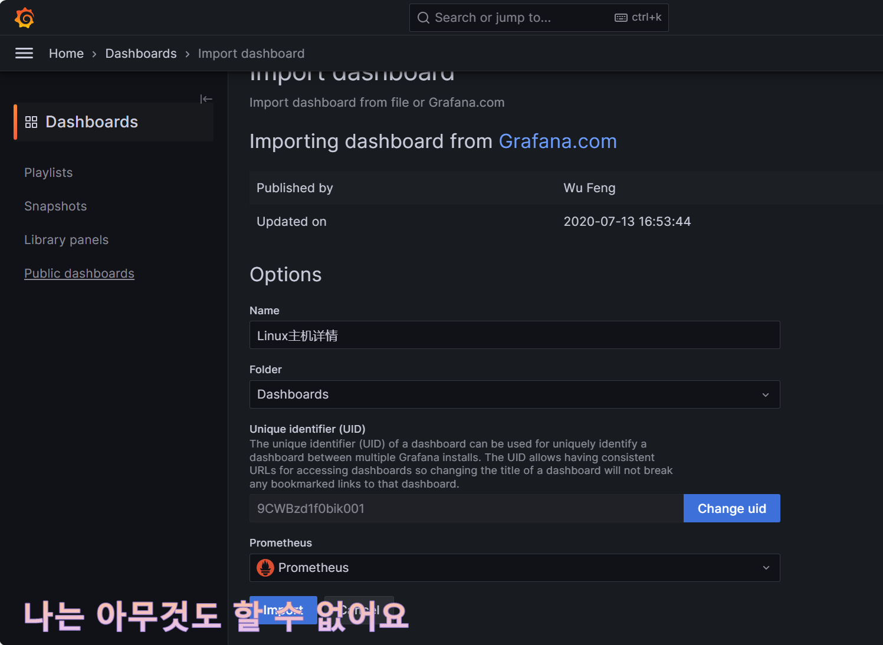
Task: Go to Home breadcrumb
Action: (x=66, y=54)
